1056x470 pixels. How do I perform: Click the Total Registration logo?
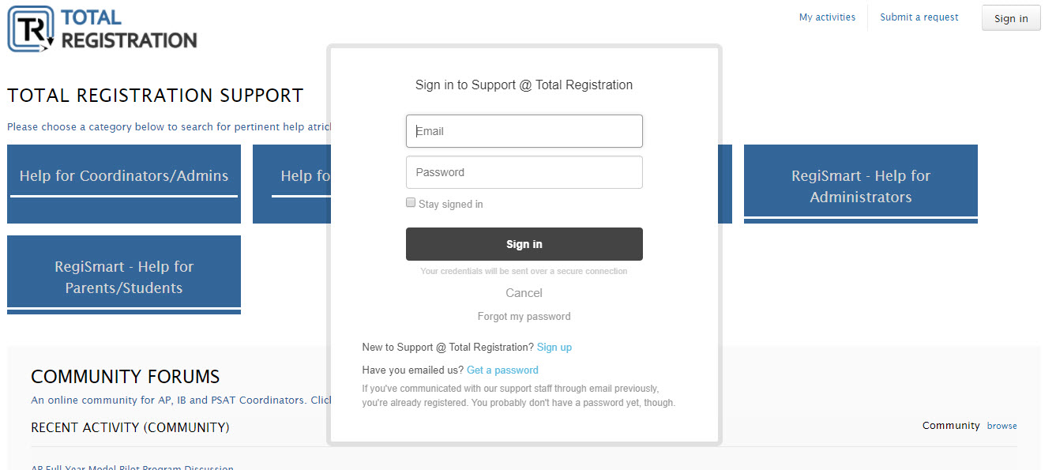pos(103,29)
